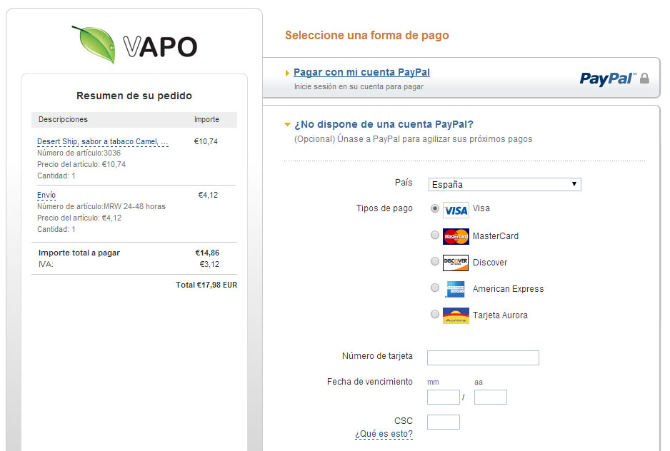Click the 'Número de artículo:MRW 24-48 horas' text
Image resolution: width=670 pixels, height=451 pixels.
click(x=101, y=207)
